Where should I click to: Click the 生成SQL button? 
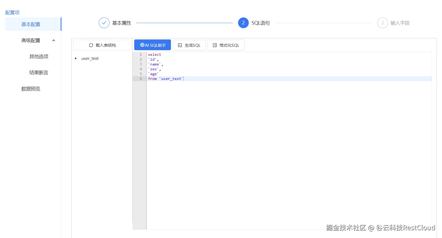(x=189, y=45)
